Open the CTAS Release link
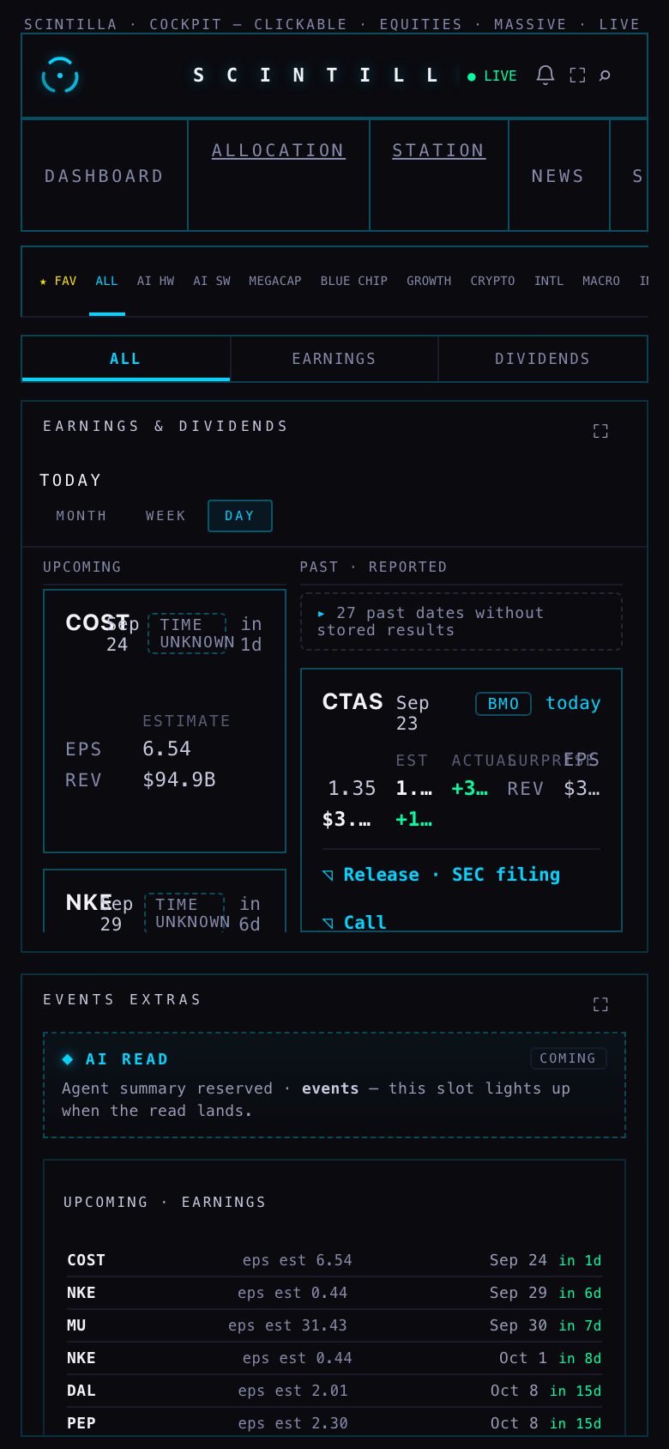 pyautogui.click(x=381, y=875)
